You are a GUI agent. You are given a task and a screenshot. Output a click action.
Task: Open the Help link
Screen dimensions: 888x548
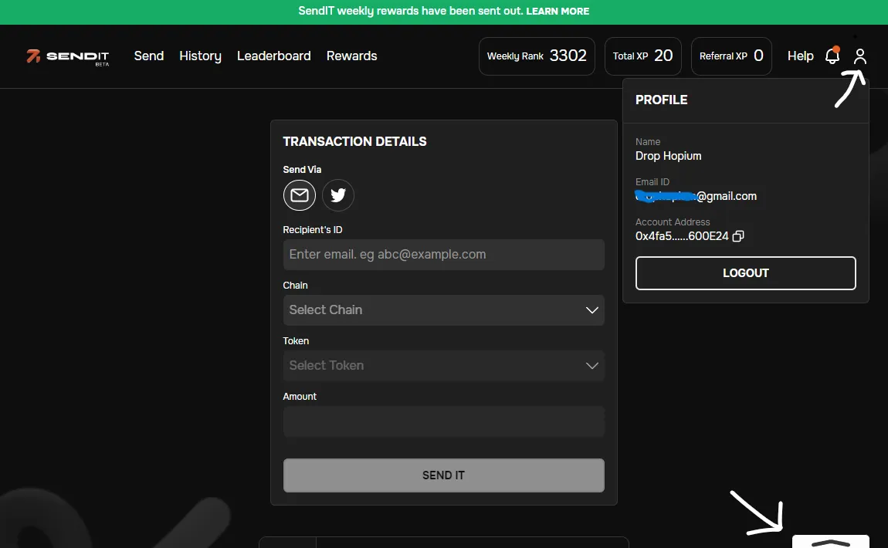(800, 56)
